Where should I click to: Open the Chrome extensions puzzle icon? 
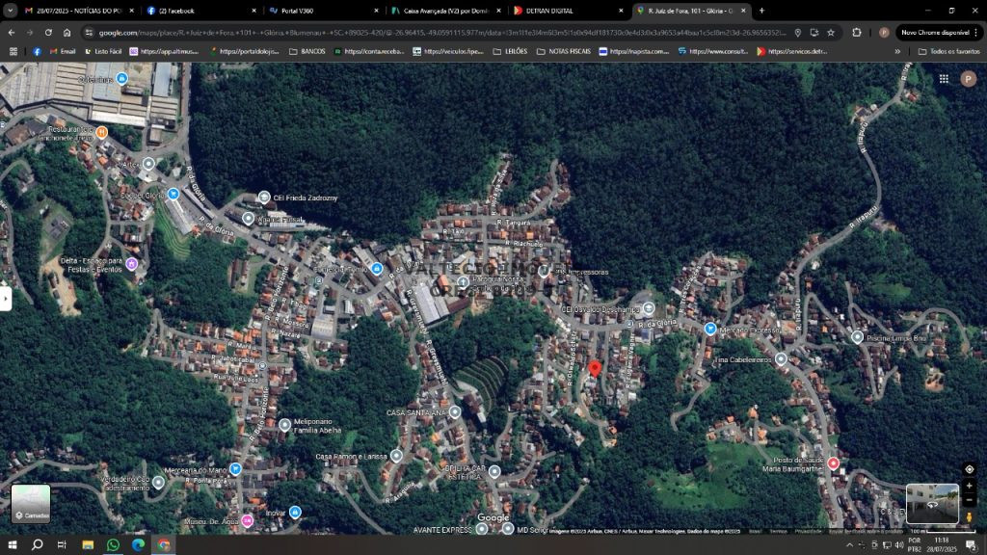pos(857,33)
